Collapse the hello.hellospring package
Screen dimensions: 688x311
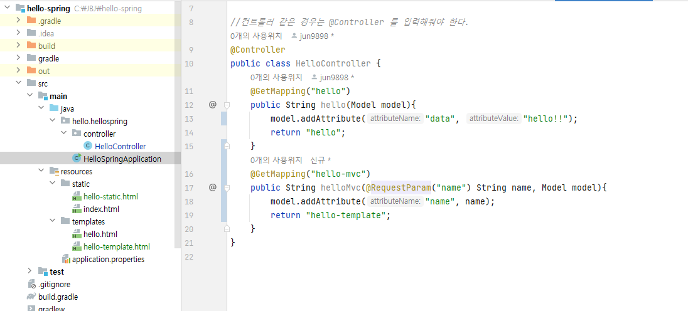(x=52, y=121)
